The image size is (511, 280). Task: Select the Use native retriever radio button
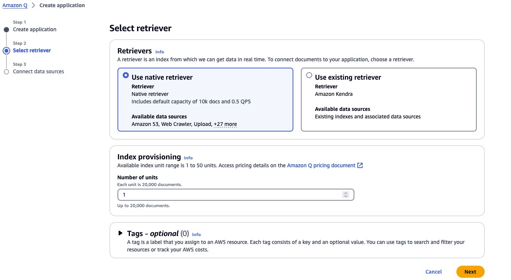click(x=126, y=75)
